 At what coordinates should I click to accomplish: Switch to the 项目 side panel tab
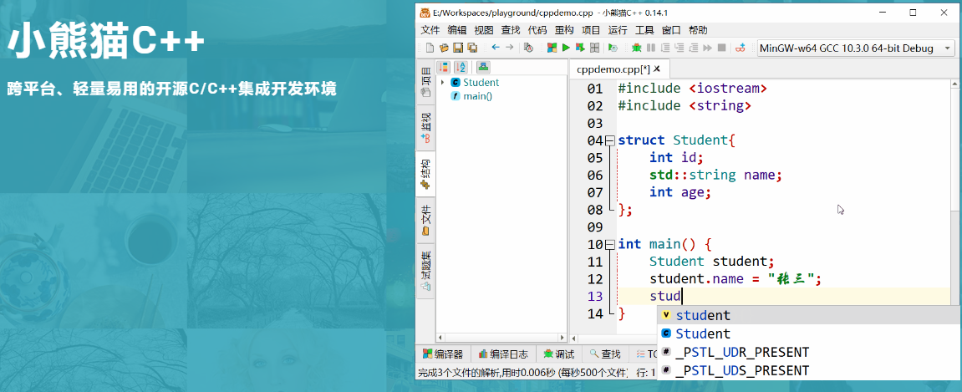click(x=425, y=82)
